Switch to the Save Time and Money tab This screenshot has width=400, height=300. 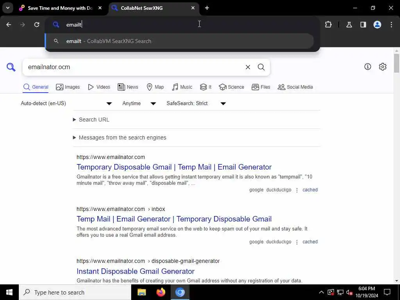click(60, 8)
